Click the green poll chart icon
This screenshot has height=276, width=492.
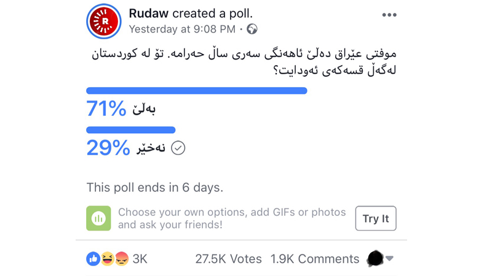coord(98,218)
